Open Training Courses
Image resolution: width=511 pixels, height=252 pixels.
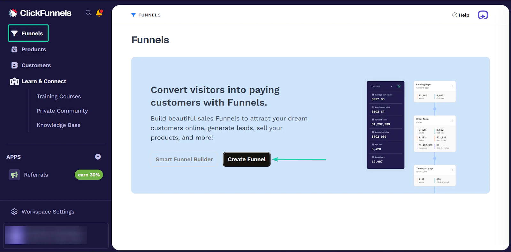pyautogui.click(x=59, y=97)
